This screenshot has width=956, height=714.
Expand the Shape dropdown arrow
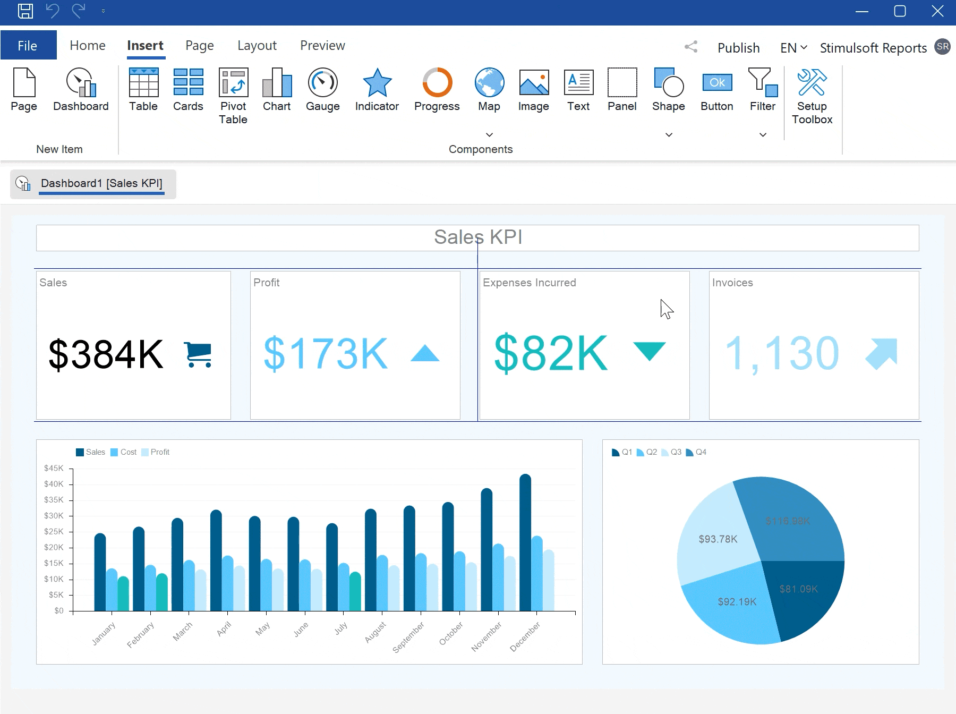pyautogui.click(x=669, y=135)
